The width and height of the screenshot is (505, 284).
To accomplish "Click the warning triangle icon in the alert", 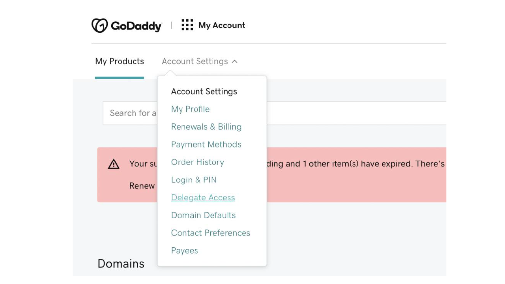I will pyautogui.click(x=114, y=164).
